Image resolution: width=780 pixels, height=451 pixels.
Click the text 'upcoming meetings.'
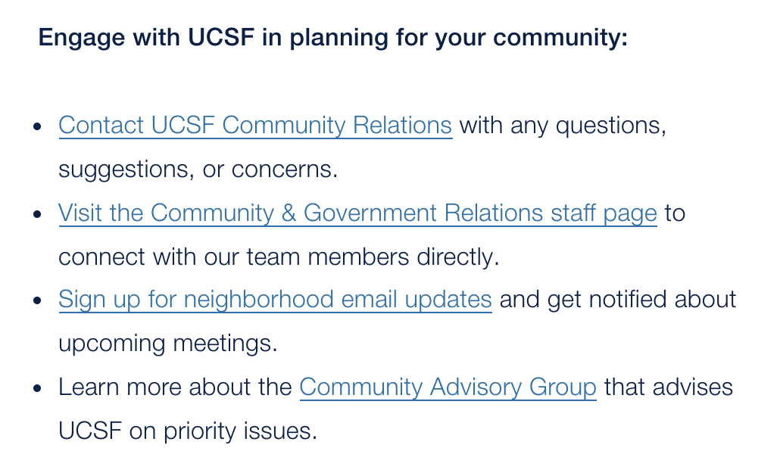coord(168,344)
